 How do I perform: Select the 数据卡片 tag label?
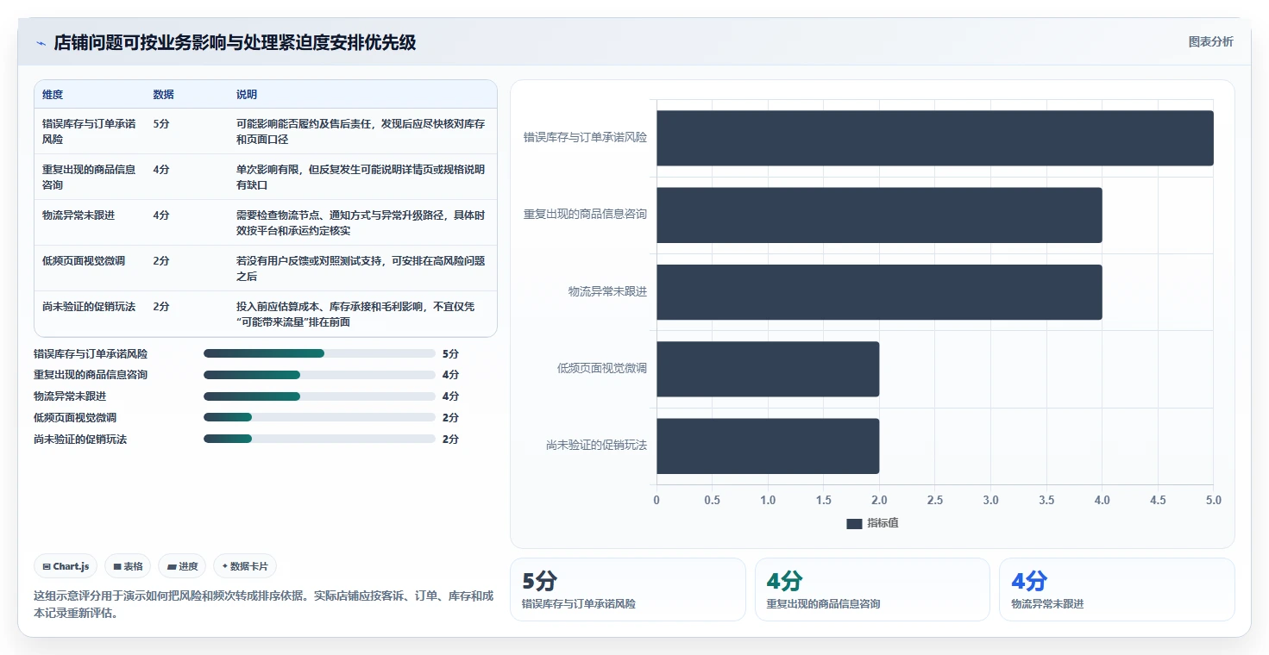coord(248,567)
